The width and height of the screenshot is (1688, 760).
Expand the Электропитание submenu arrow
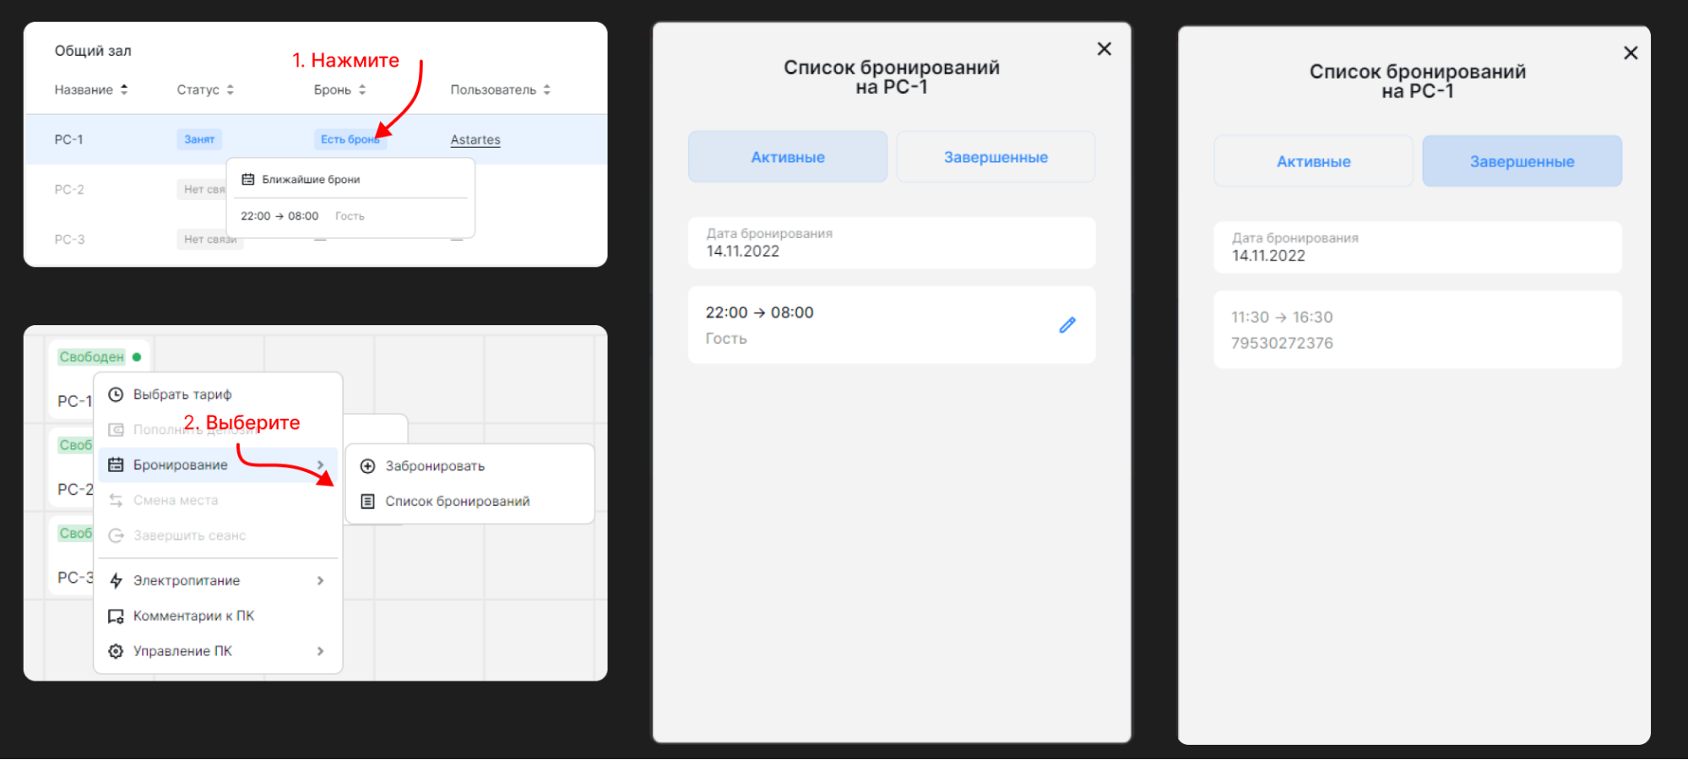(x=321, y=581)
